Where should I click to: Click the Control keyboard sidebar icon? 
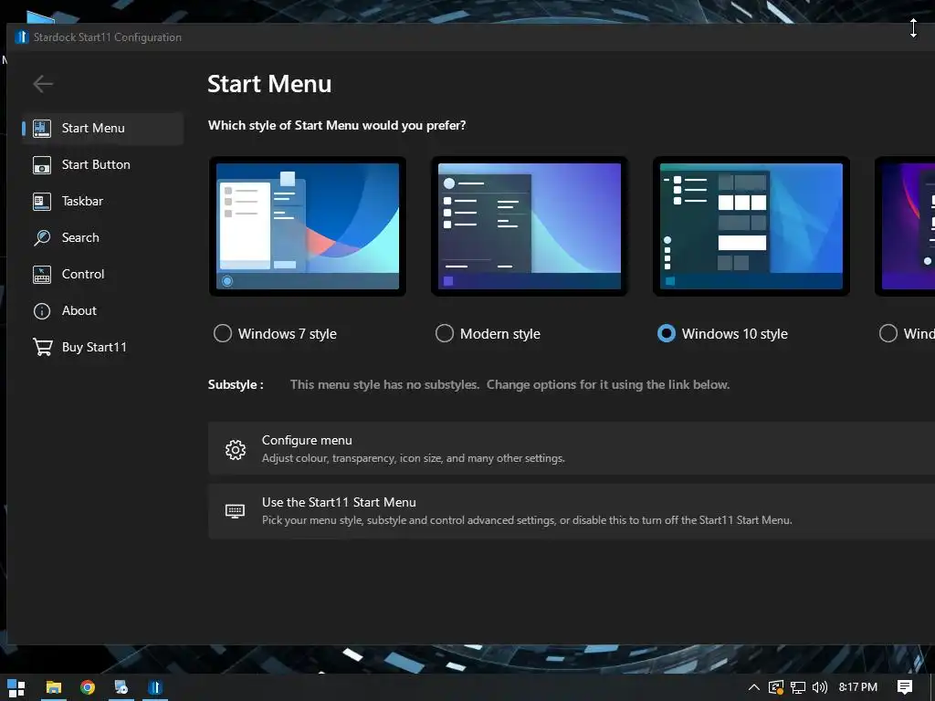(x=42, y=274)
